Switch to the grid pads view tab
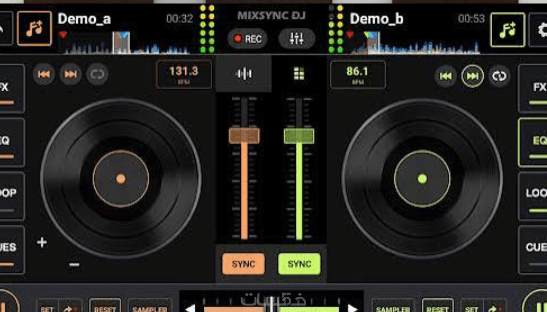This screenshot has width=547, height=312. click(299, 74)
